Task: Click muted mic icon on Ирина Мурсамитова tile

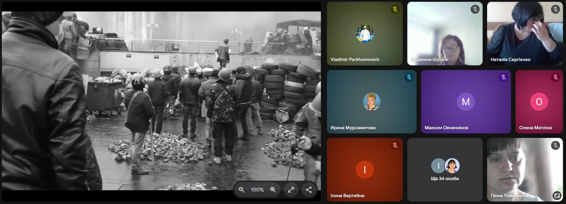Action: point(409,77)
